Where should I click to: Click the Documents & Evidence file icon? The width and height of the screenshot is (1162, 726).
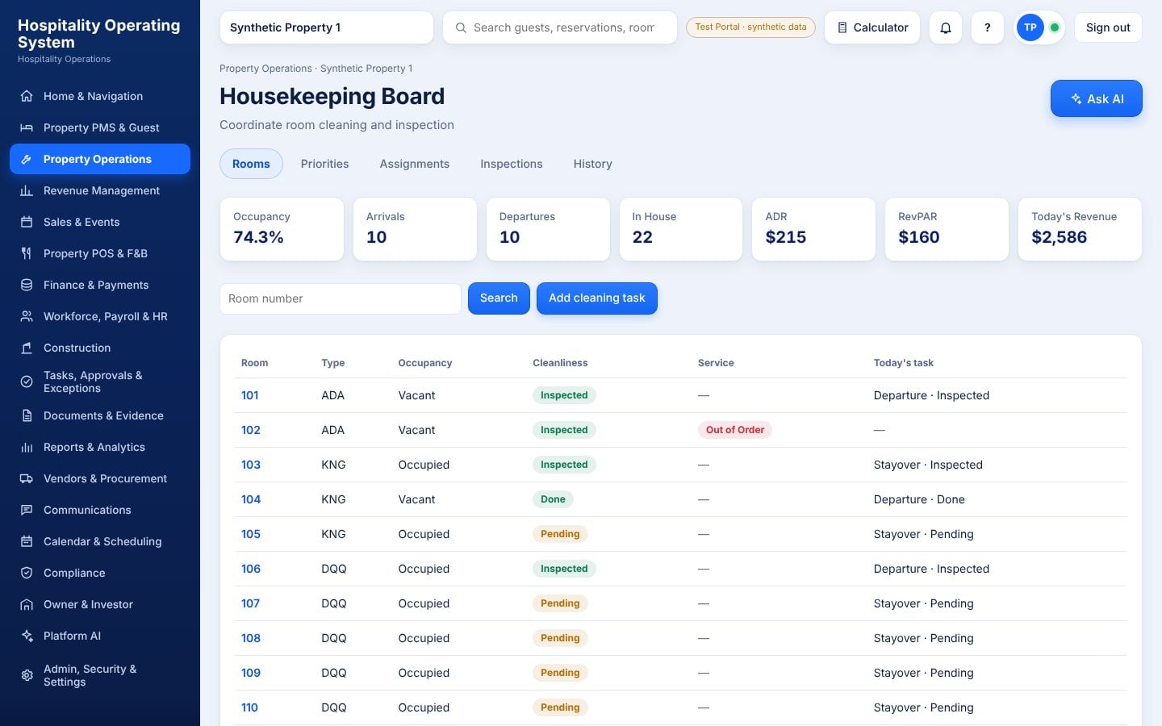[27, 415]
